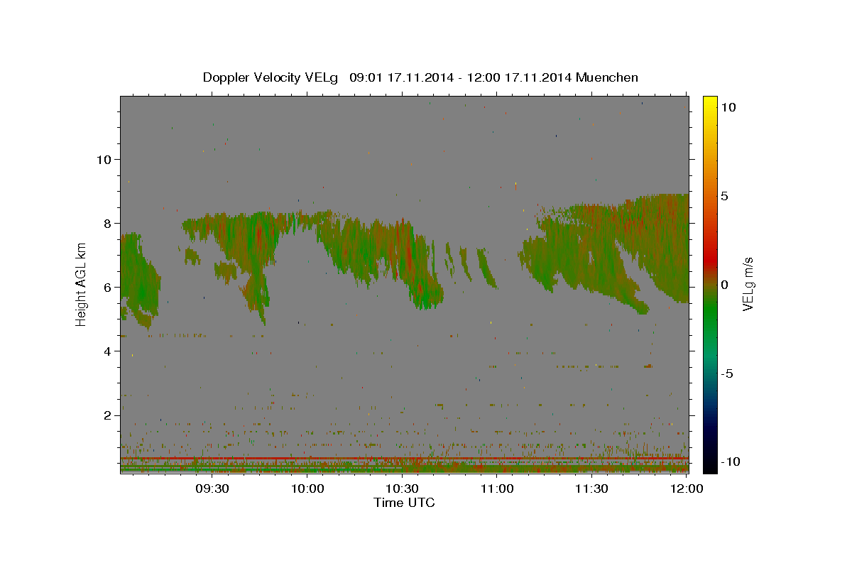This screenshot has height=568, width=852.
Task: Click the height tick label 6
Action: click(106, 287)
